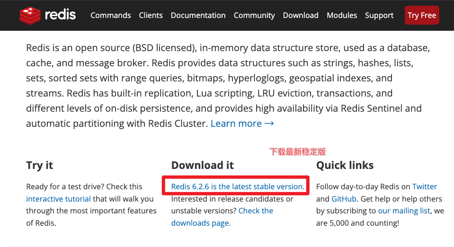The image size is (454, 247).
Task: Open the Modules nav link
Action: click(342, 15)
